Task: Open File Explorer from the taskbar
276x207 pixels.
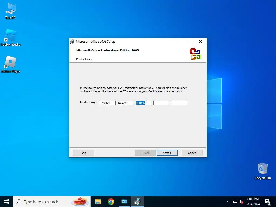Action: point(98,202)
